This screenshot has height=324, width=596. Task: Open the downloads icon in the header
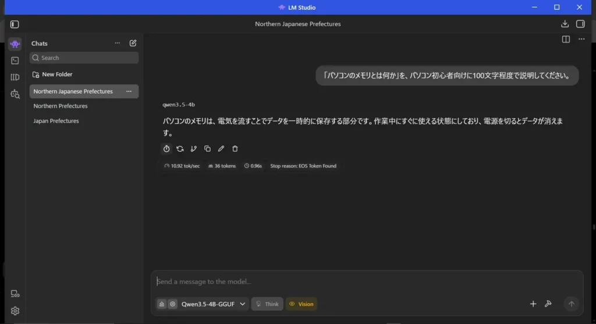pos(565,24)
